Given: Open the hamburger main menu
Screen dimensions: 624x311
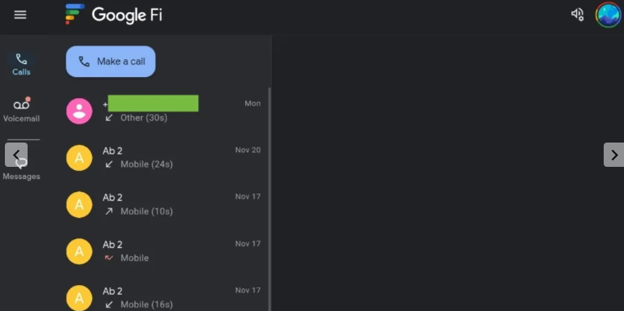Looking at the screenshot, I should click(20, 15).
